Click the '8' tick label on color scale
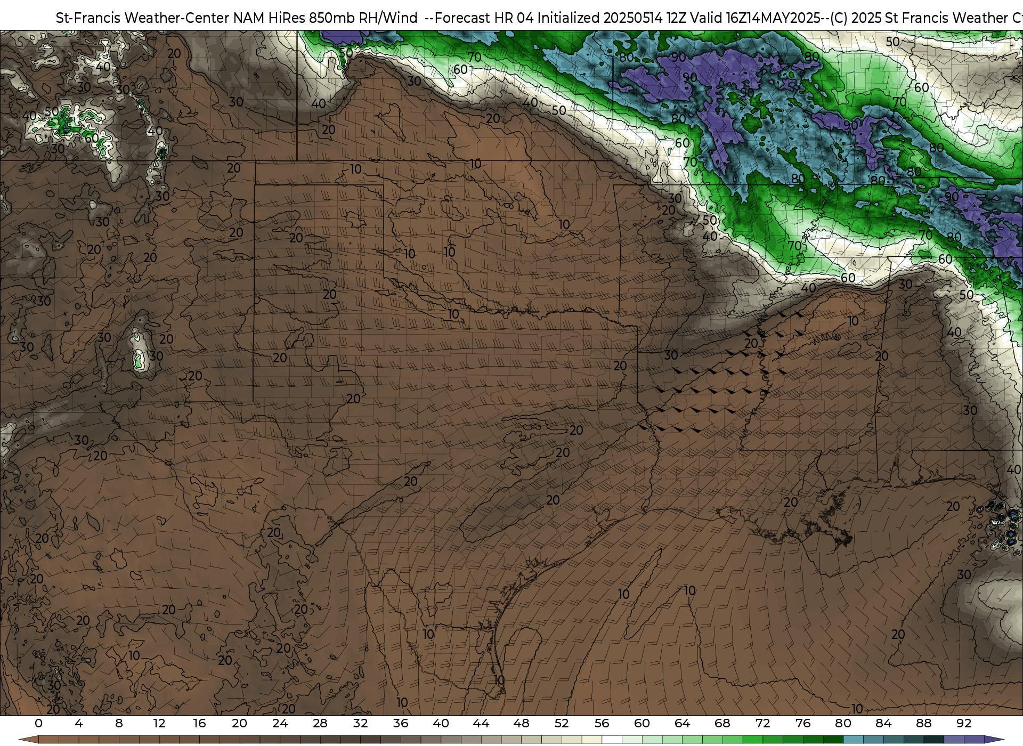The image size is (1023, 746). coord(119,723)
